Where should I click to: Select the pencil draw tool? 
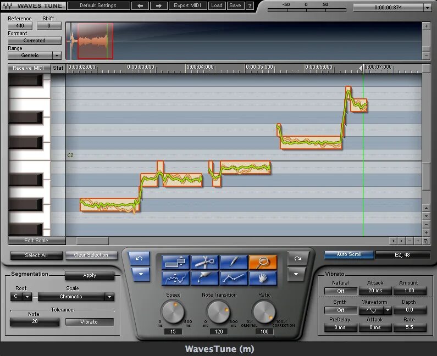[x=234, y=262]
